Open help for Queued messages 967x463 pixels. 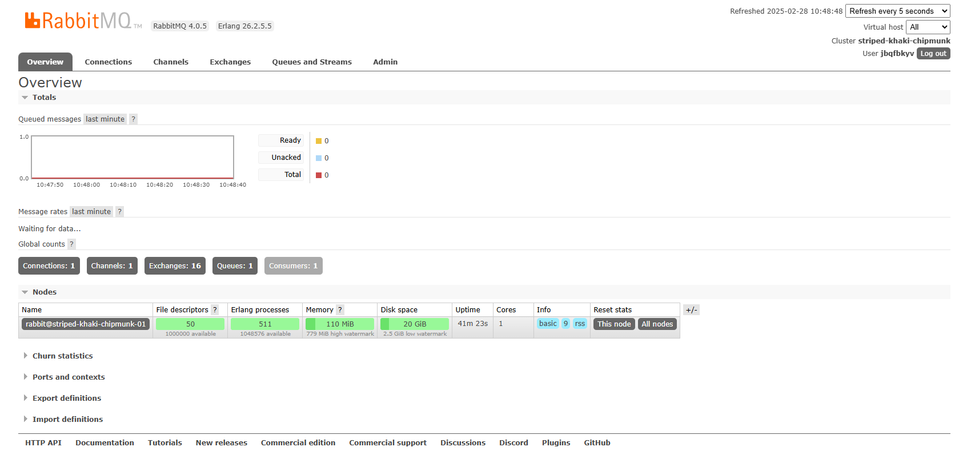pyautogui.click(x=133, y=119)
